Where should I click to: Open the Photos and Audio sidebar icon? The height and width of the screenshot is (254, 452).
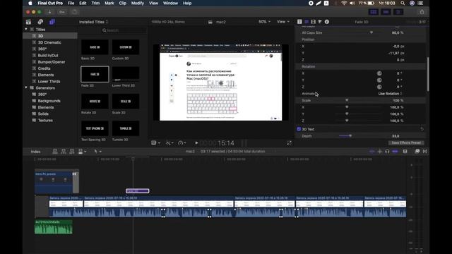coord(40,22)
